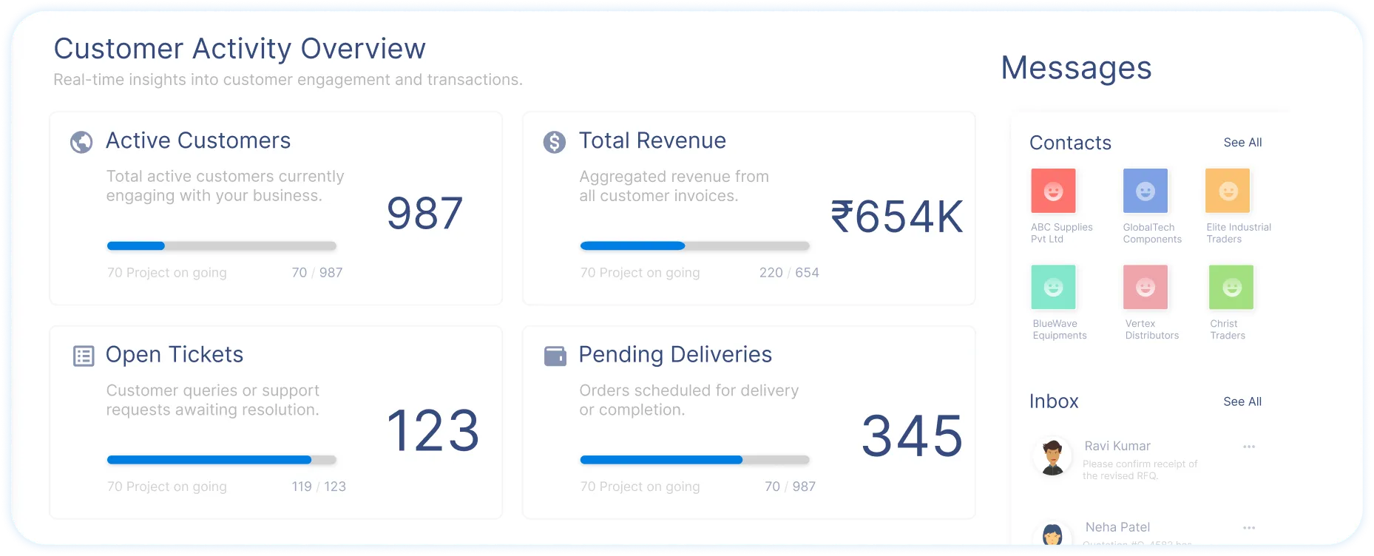Click the list icon next to Open Tickets

[x=84, y=356]
